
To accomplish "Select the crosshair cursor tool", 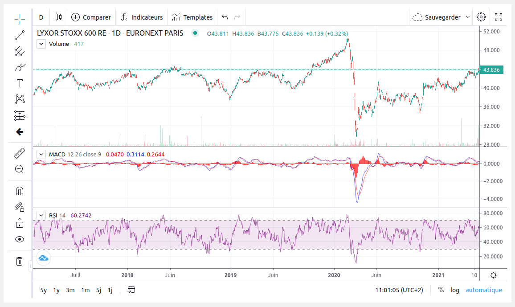I will click(20, 19).
